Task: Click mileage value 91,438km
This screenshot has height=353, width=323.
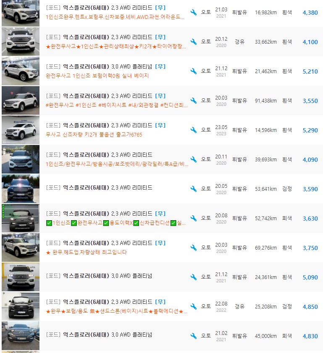Action: tap(266, 100)
